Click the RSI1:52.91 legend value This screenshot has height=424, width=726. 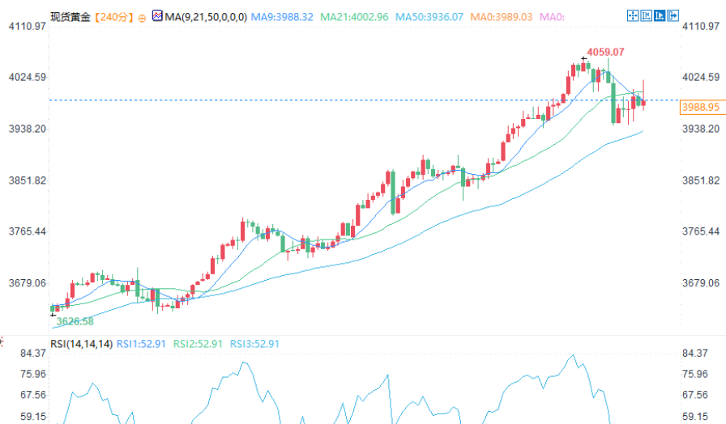(x=142, y=344)
